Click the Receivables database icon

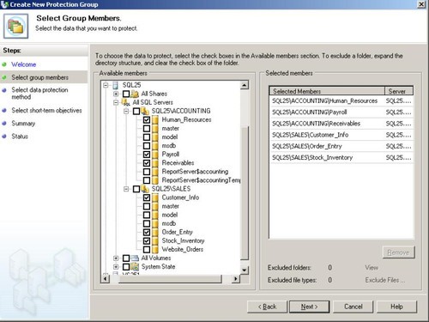tap(155, 163)
